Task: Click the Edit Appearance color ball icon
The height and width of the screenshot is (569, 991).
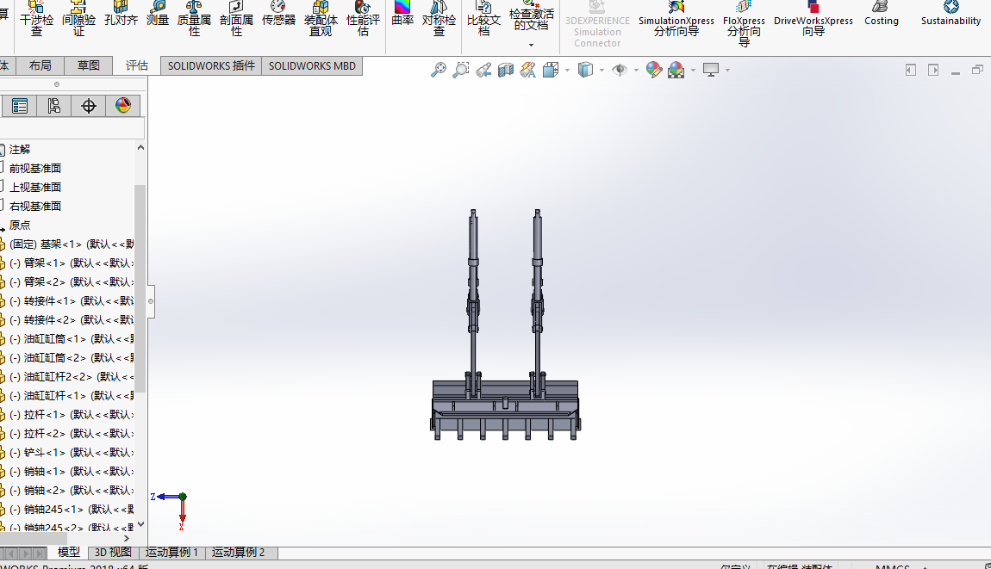Action: (x=653, y=70)
